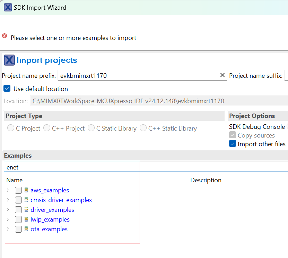
Task: Clear the project name prefix field
Action: [x=222, y=75]
